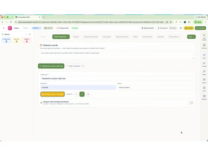Open the Chief Complaint tab
This screenshot has height=156, width=208.
coord(61,37)
